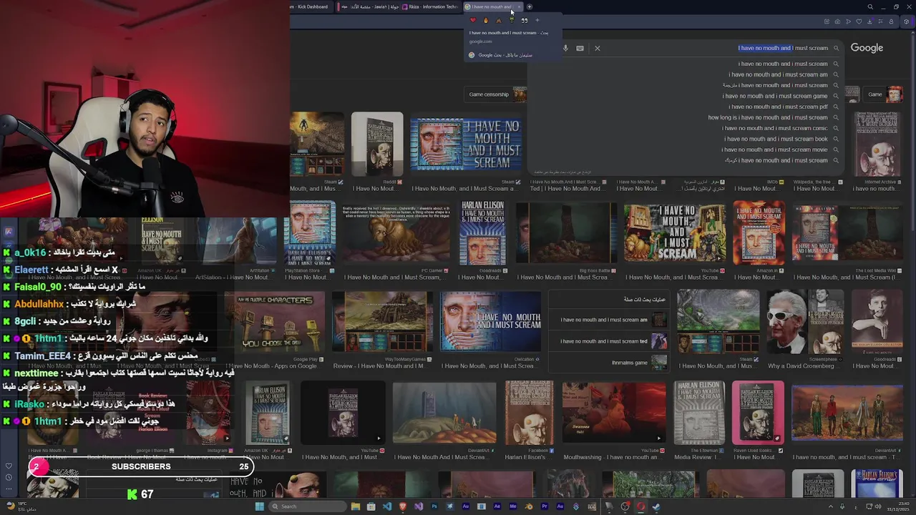The height and width of the screenshot is (515, 916).
Task: Open Visual Studio Code from taskbar
Action: [x=387, y=506]
